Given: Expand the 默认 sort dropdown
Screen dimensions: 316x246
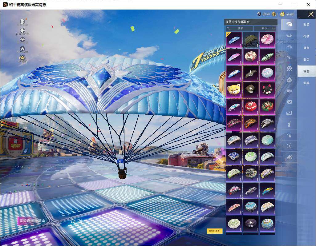Looking at the screenshot, I should pyautogui.click(x=265, y=28).
